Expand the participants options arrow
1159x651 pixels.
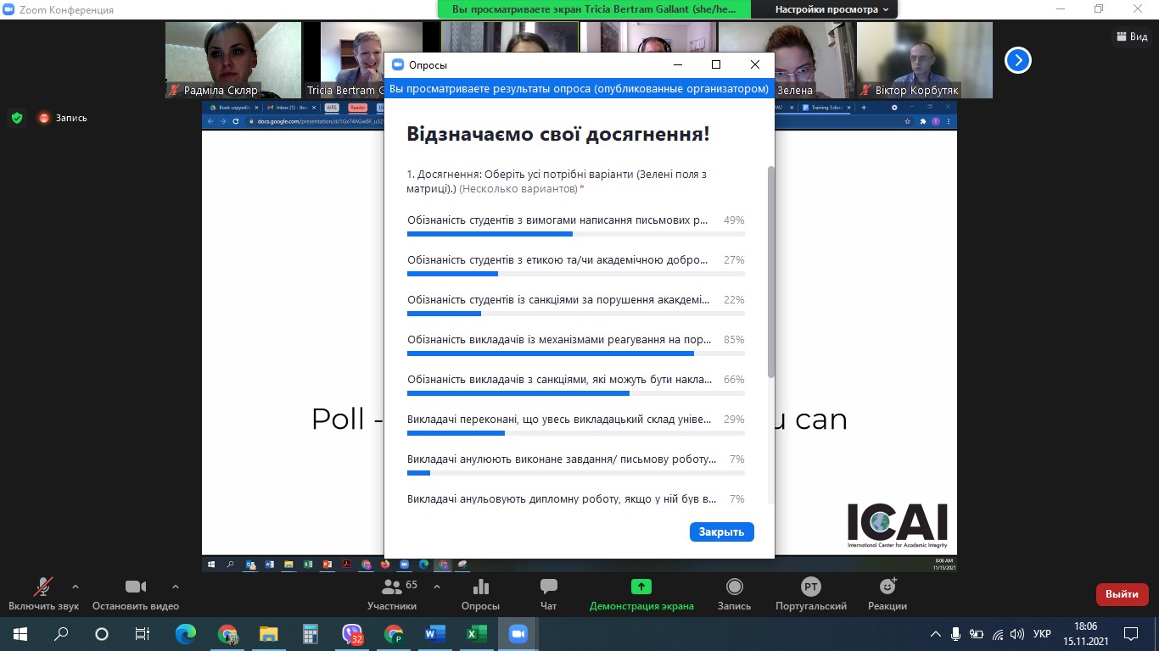(437, 586)
